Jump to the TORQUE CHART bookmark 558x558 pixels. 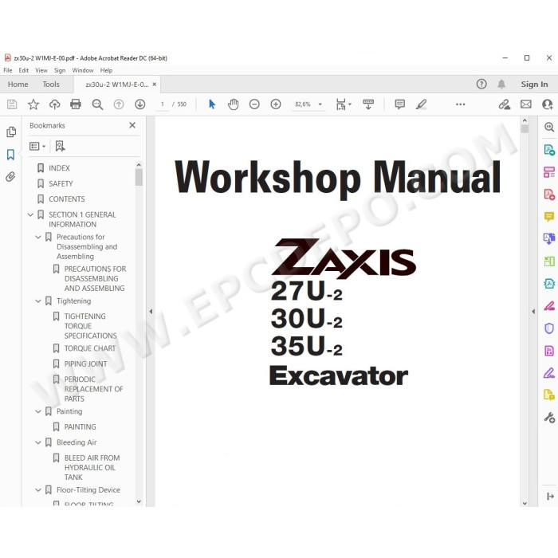[x=90, y=348]
